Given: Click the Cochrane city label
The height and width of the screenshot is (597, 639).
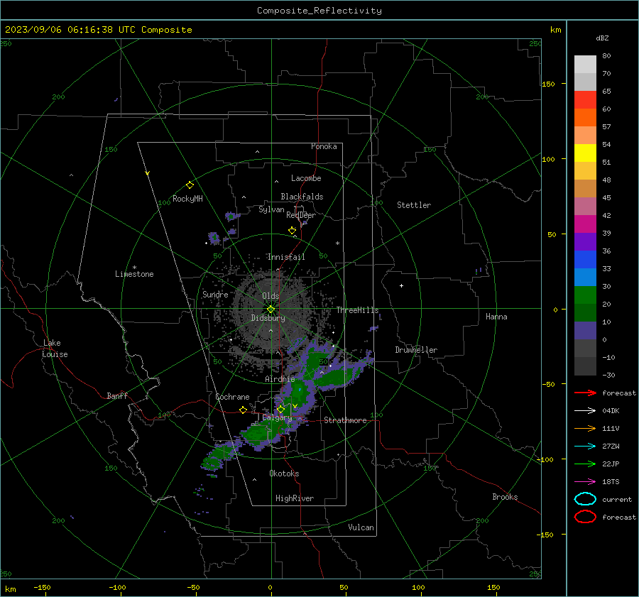Looking at the screenshot, I should [232, 397].
